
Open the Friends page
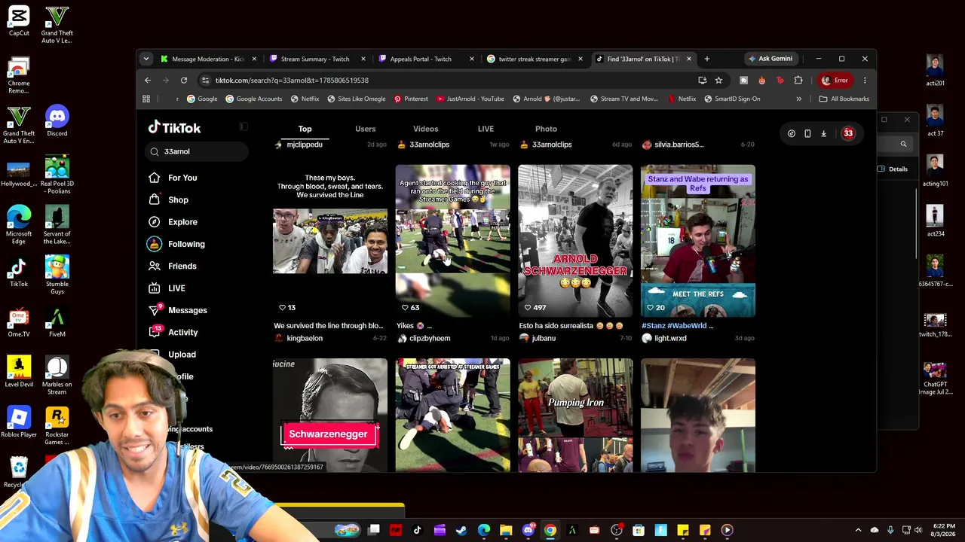point(182,266)
